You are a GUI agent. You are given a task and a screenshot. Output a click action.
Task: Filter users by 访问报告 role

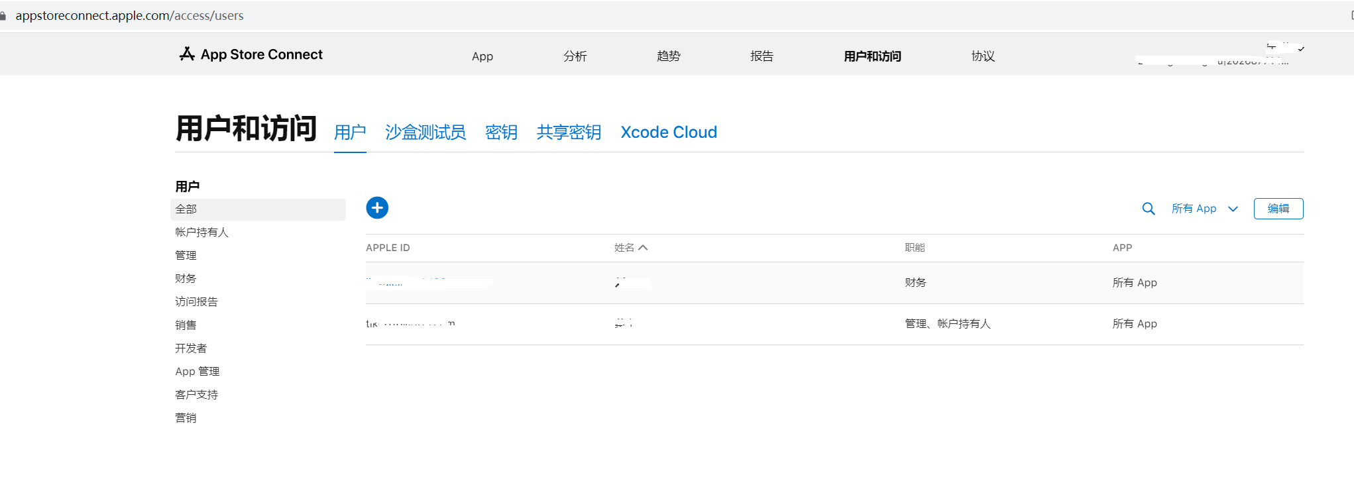point(196,302)
